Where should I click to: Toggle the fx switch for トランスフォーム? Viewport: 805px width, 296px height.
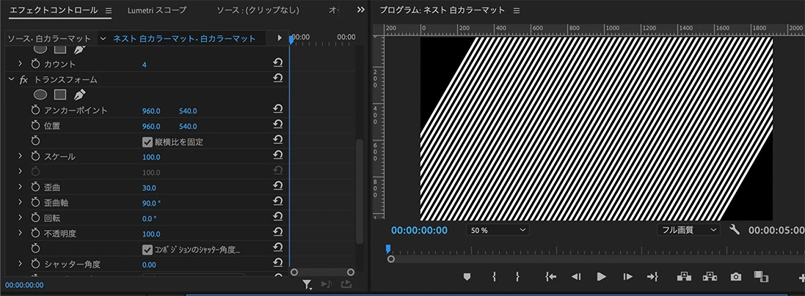click(x=23, y=80)
